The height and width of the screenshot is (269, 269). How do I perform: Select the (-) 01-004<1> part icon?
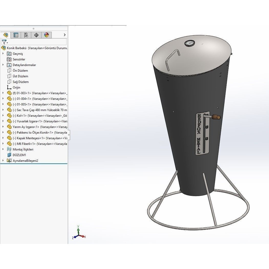click(x=9, y=99)
